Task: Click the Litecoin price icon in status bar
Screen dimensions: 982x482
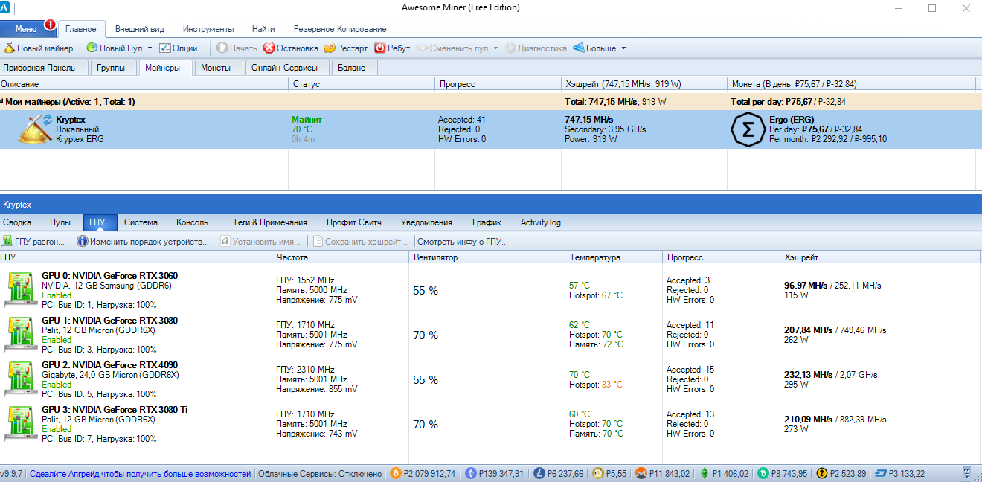Action: [539, 473]
